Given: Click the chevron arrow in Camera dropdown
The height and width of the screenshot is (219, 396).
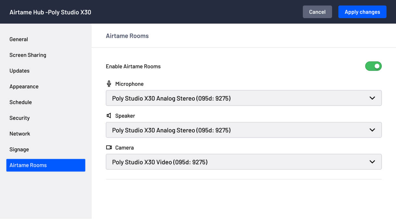Looking at the screenshot, I should tap(372, 162).
